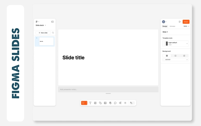Select the Comment tool

(115, 103)
